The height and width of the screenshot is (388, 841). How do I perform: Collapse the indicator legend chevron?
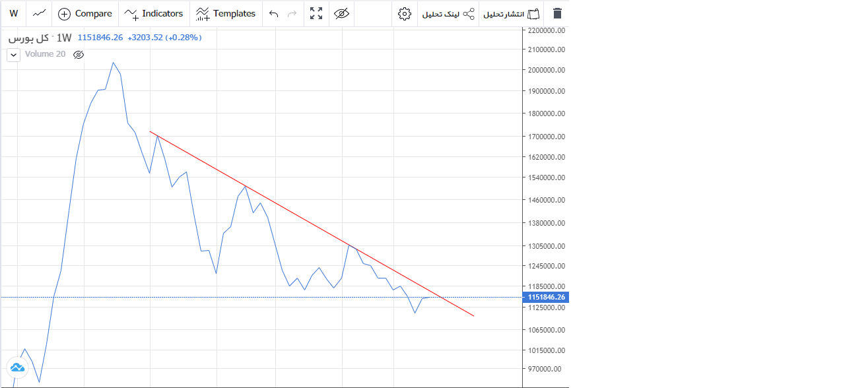coord(14,55)
